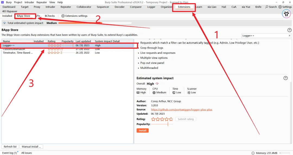The width and height of the screenshot is (293, 155).
Task: Click the round avatar logo icon
Action: [286, 14]
